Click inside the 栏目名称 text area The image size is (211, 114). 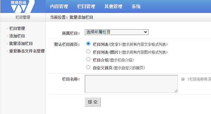coord(131,84)
